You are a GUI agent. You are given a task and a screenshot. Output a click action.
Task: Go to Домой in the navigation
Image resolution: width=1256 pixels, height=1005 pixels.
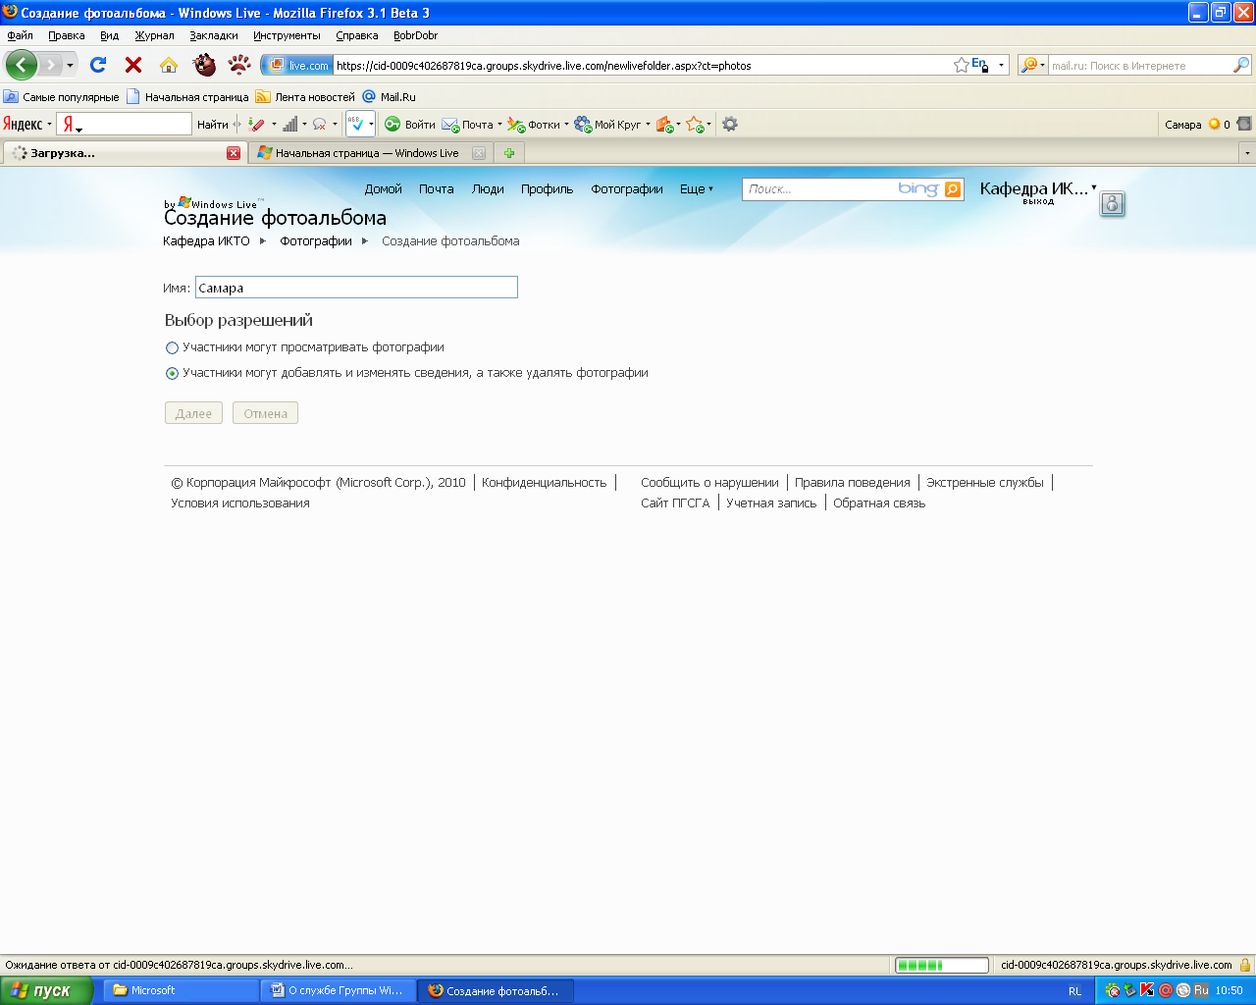click(x=383, y=189)
